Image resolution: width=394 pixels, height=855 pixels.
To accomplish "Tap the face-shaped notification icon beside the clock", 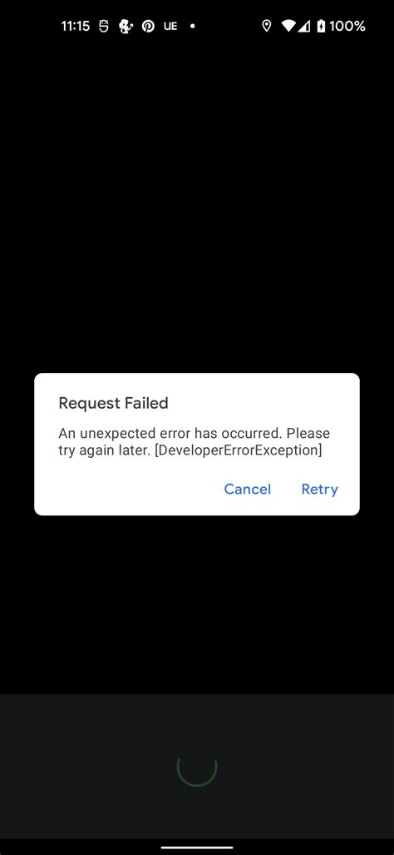I will pyautogui.click(x=103, y=26).
